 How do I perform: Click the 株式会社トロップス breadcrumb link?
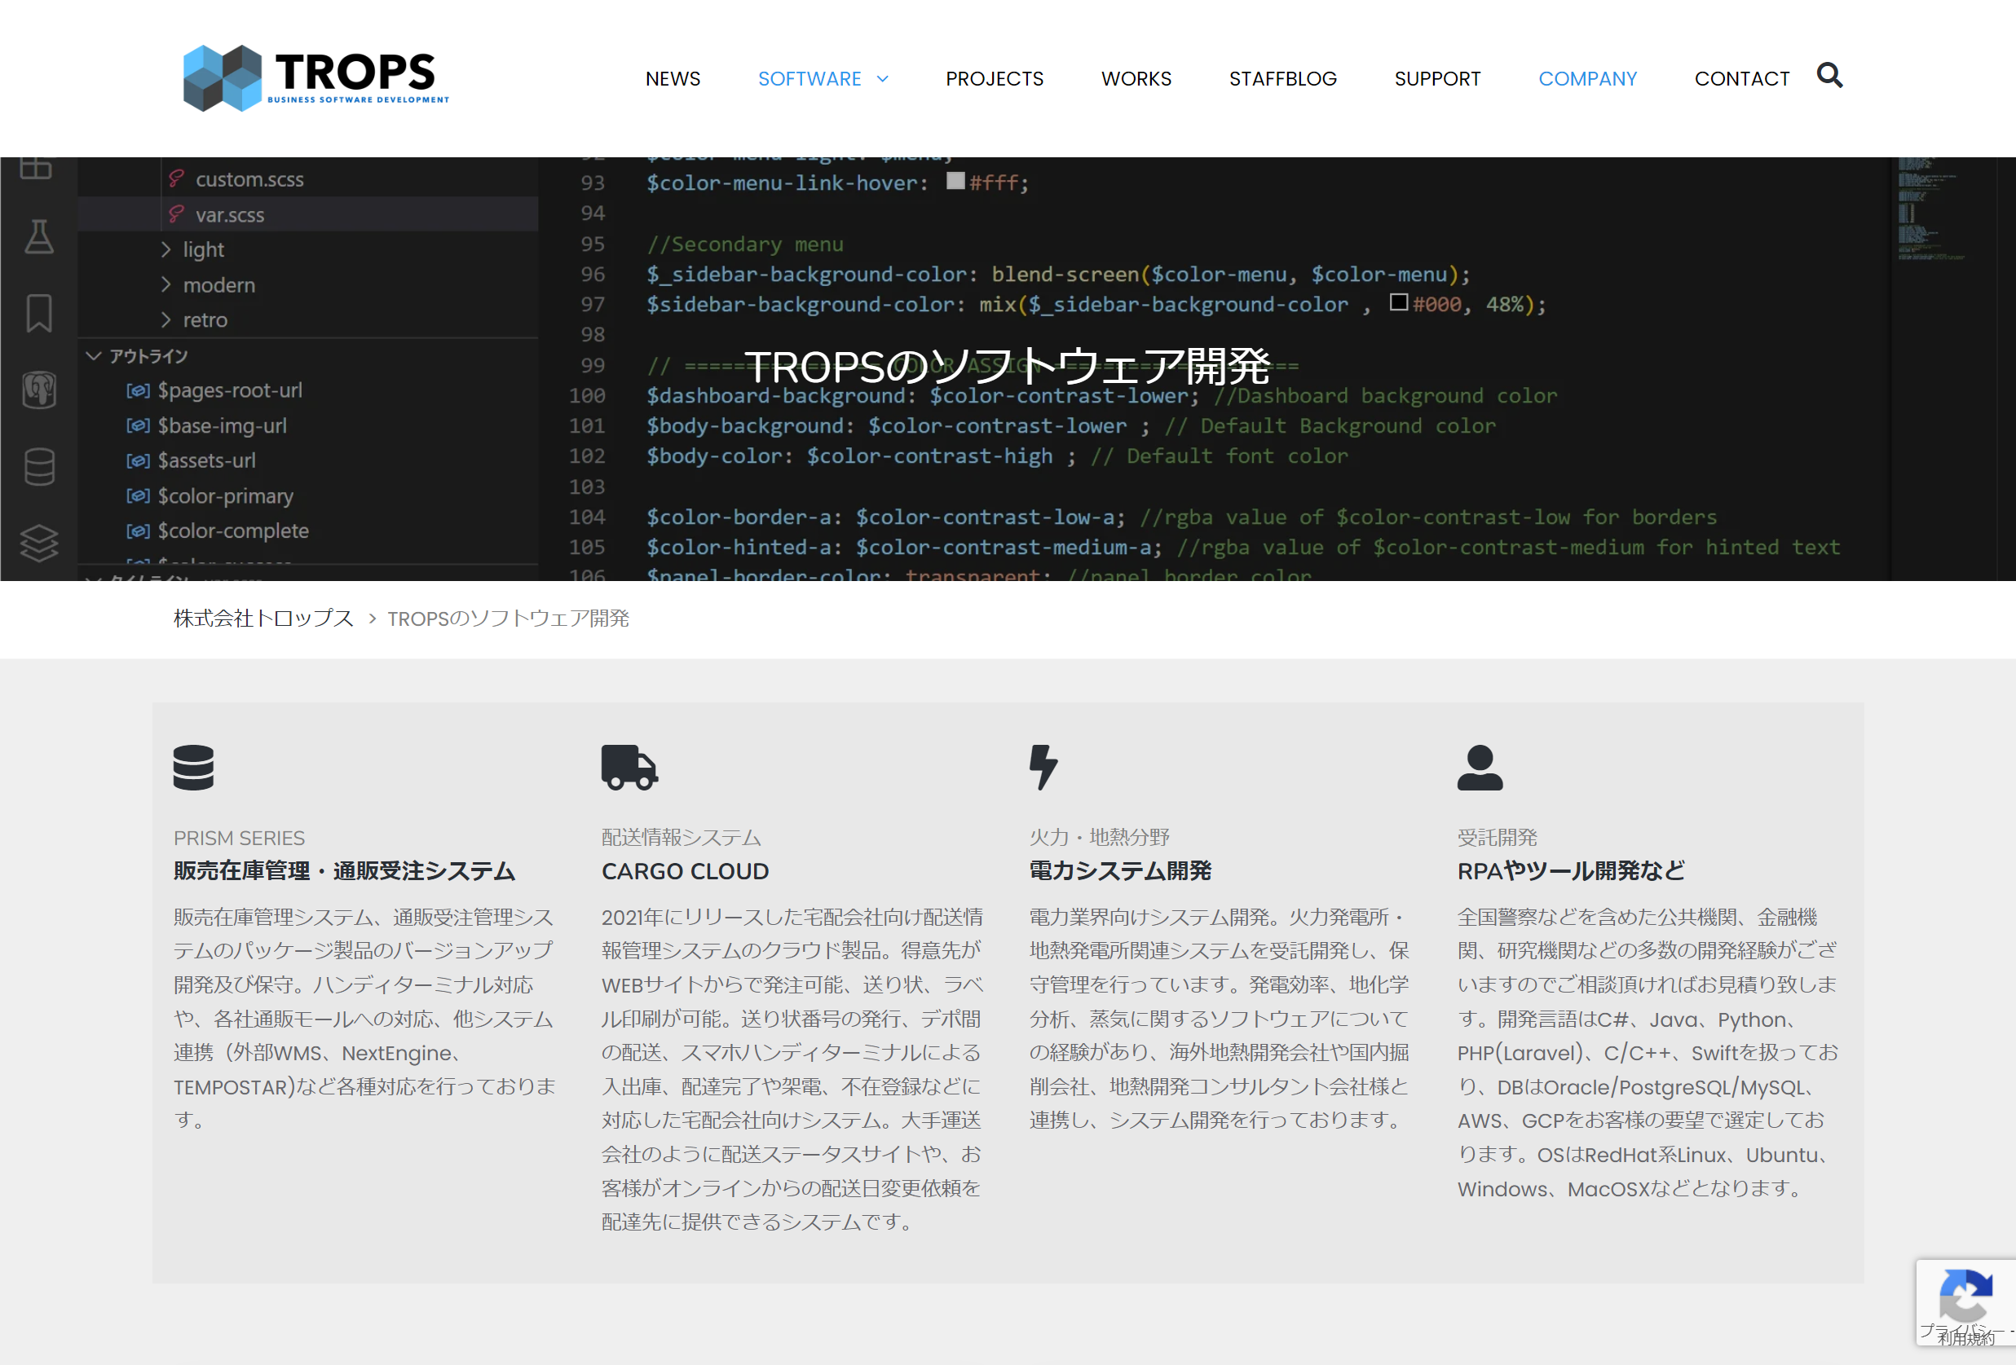(262, 619)
